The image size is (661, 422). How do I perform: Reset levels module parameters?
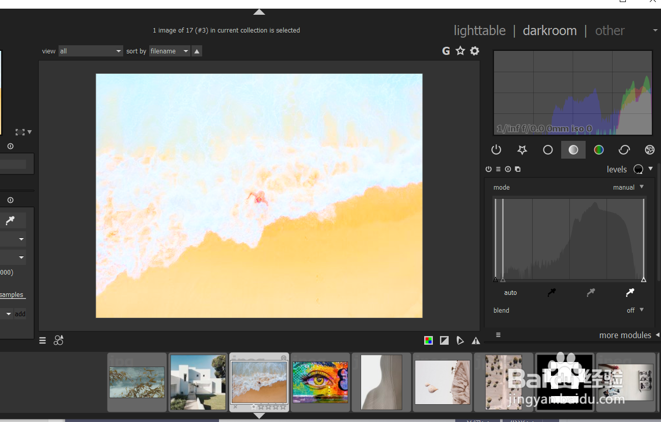tap(508, 169)
